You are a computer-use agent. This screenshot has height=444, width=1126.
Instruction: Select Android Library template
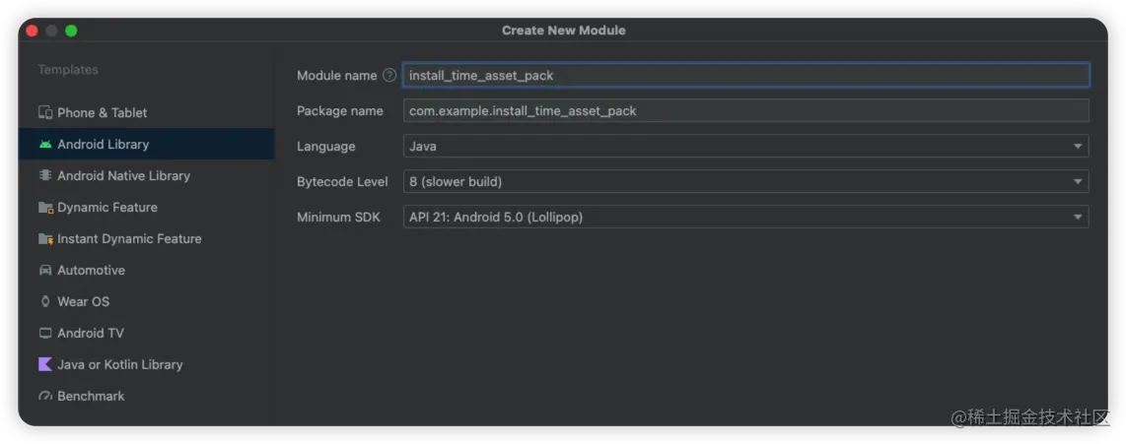click(x=147, y=144)
